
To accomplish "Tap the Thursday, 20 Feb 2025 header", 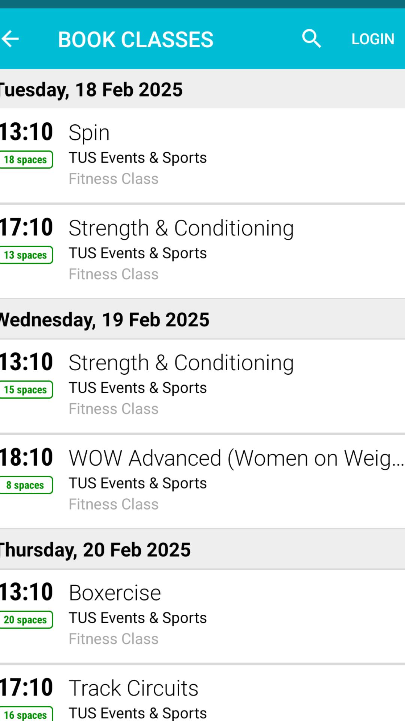I will (x=95, y=550).
